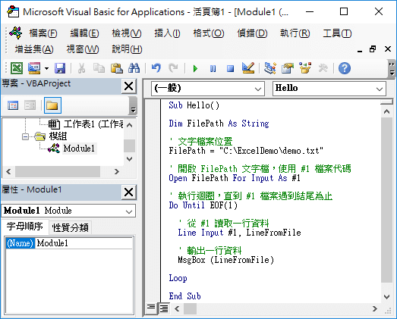The image size is (397, 319).
Task: Open the 格式(O) menu
Action: pos(209,33)
